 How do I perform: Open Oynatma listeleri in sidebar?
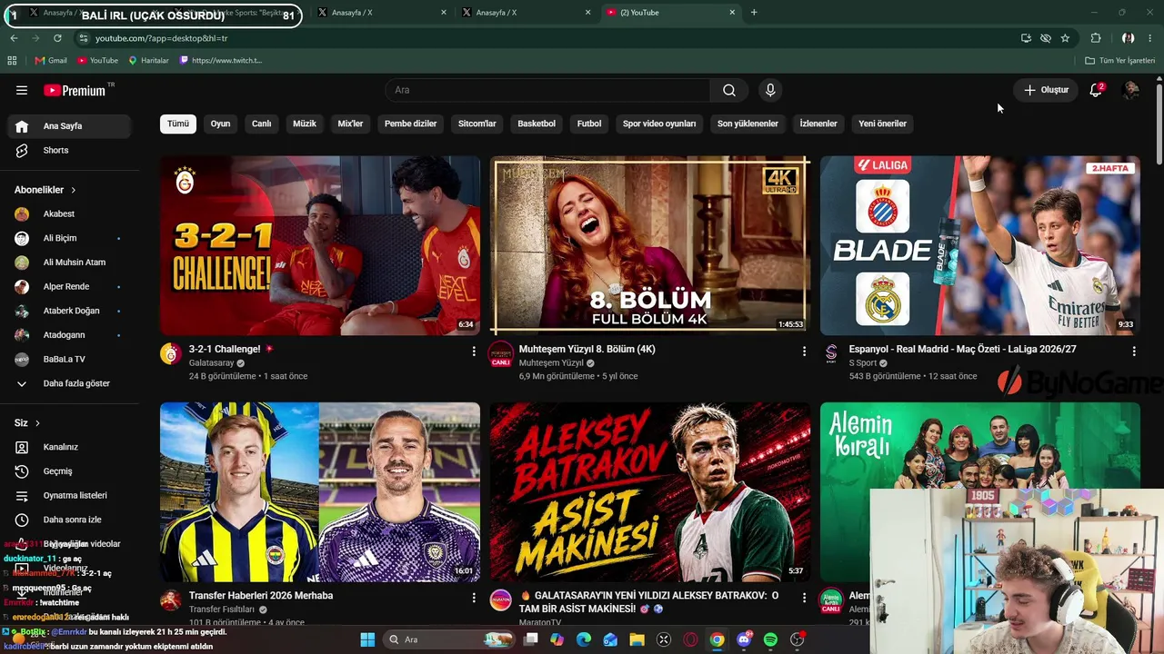[69, 496]
